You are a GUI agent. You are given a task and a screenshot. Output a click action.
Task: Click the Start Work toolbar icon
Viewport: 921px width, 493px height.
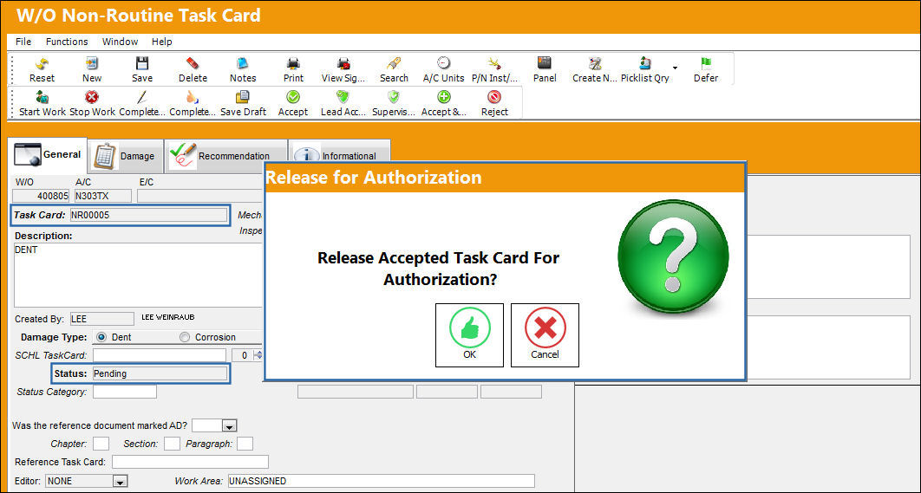42,97
